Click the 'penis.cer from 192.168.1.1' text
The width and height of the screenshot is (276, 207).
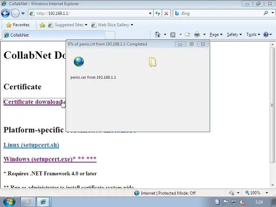pos(93,77)
